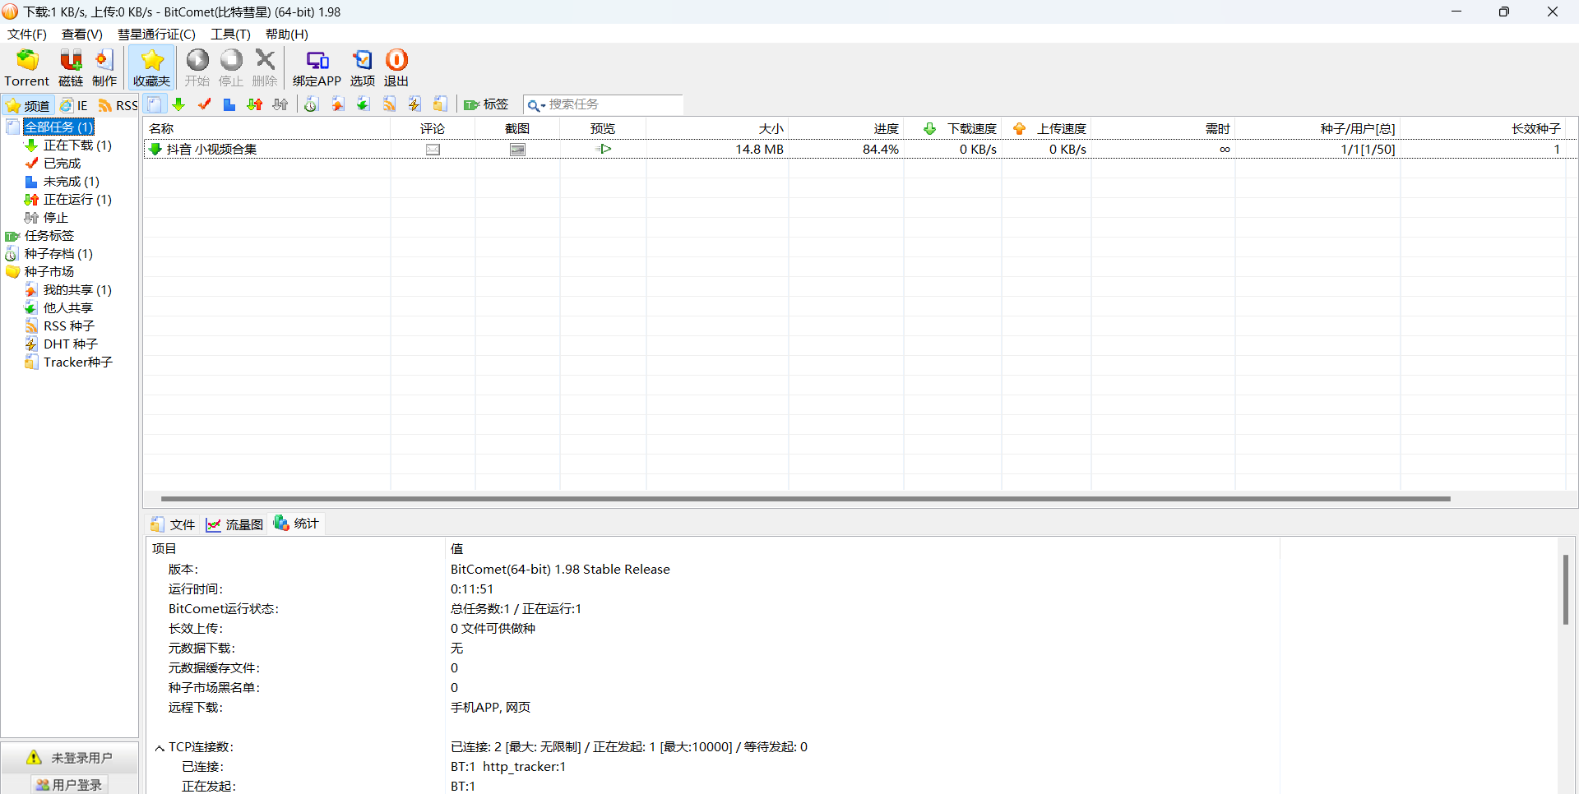1579x794 pixels.
Task: Switch to the RSS sidebar tab
Action: (118, 105)
